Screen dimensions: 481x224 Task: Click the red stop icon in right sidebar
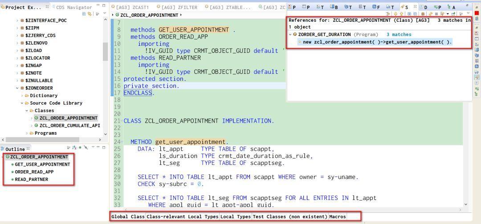[x=477, y=13]
